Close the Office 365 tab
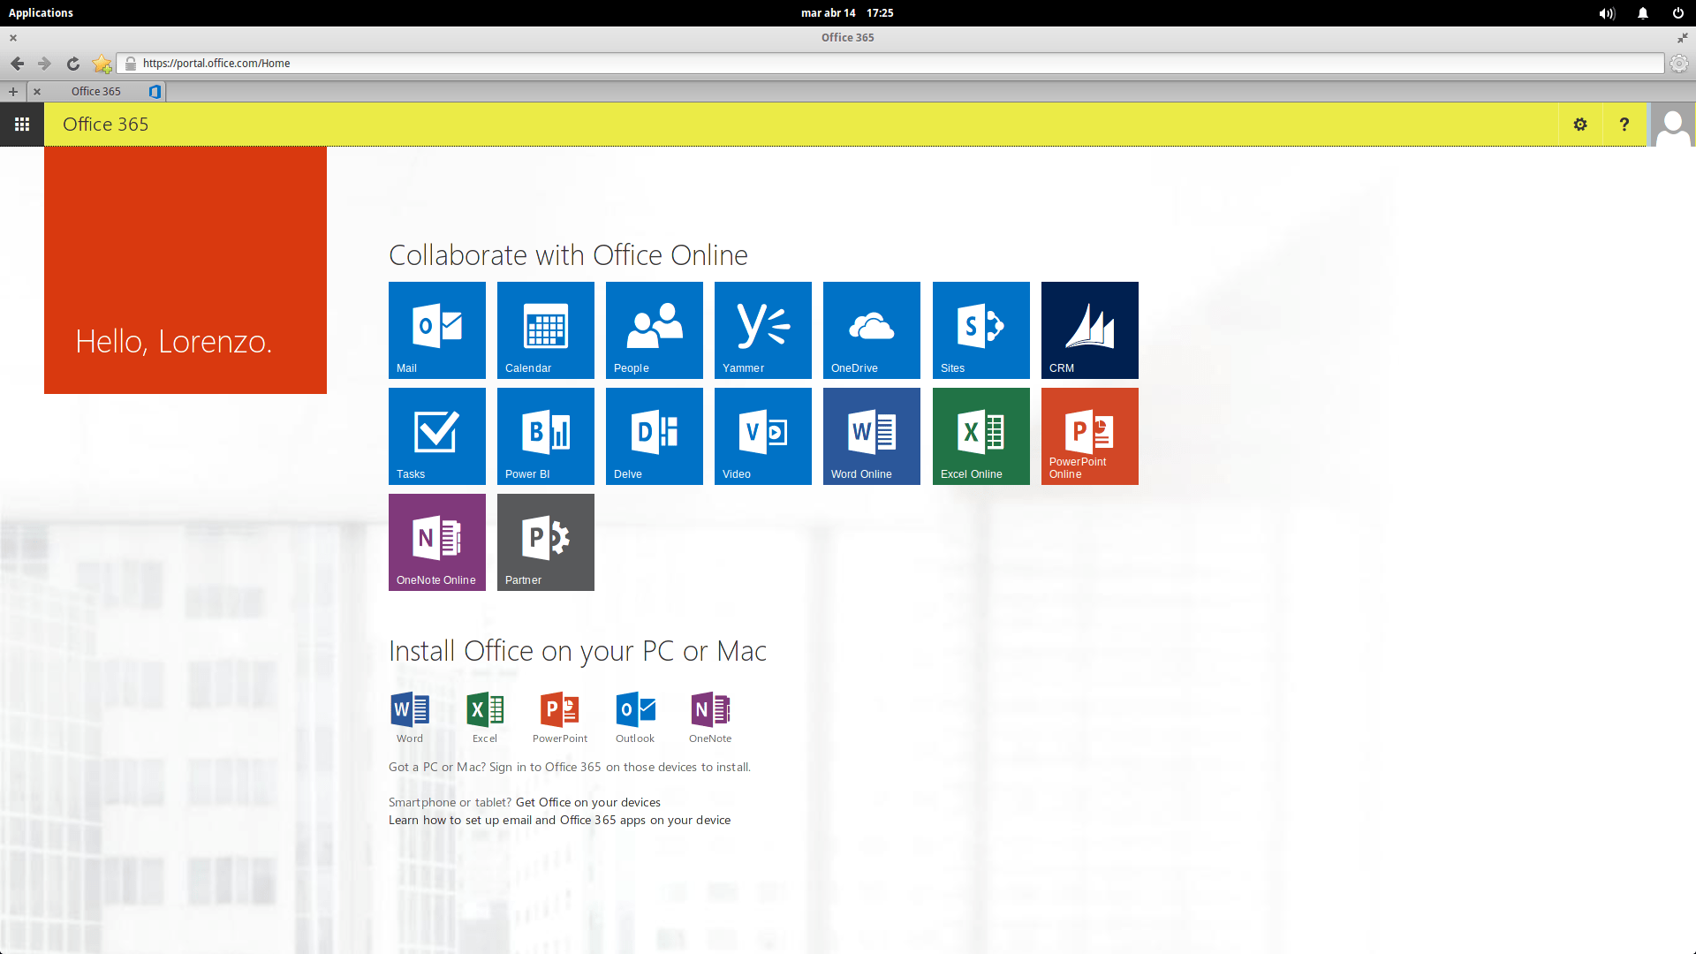Image resolution: width=1696 pixels, height=954 pixels. pos(37,92)
